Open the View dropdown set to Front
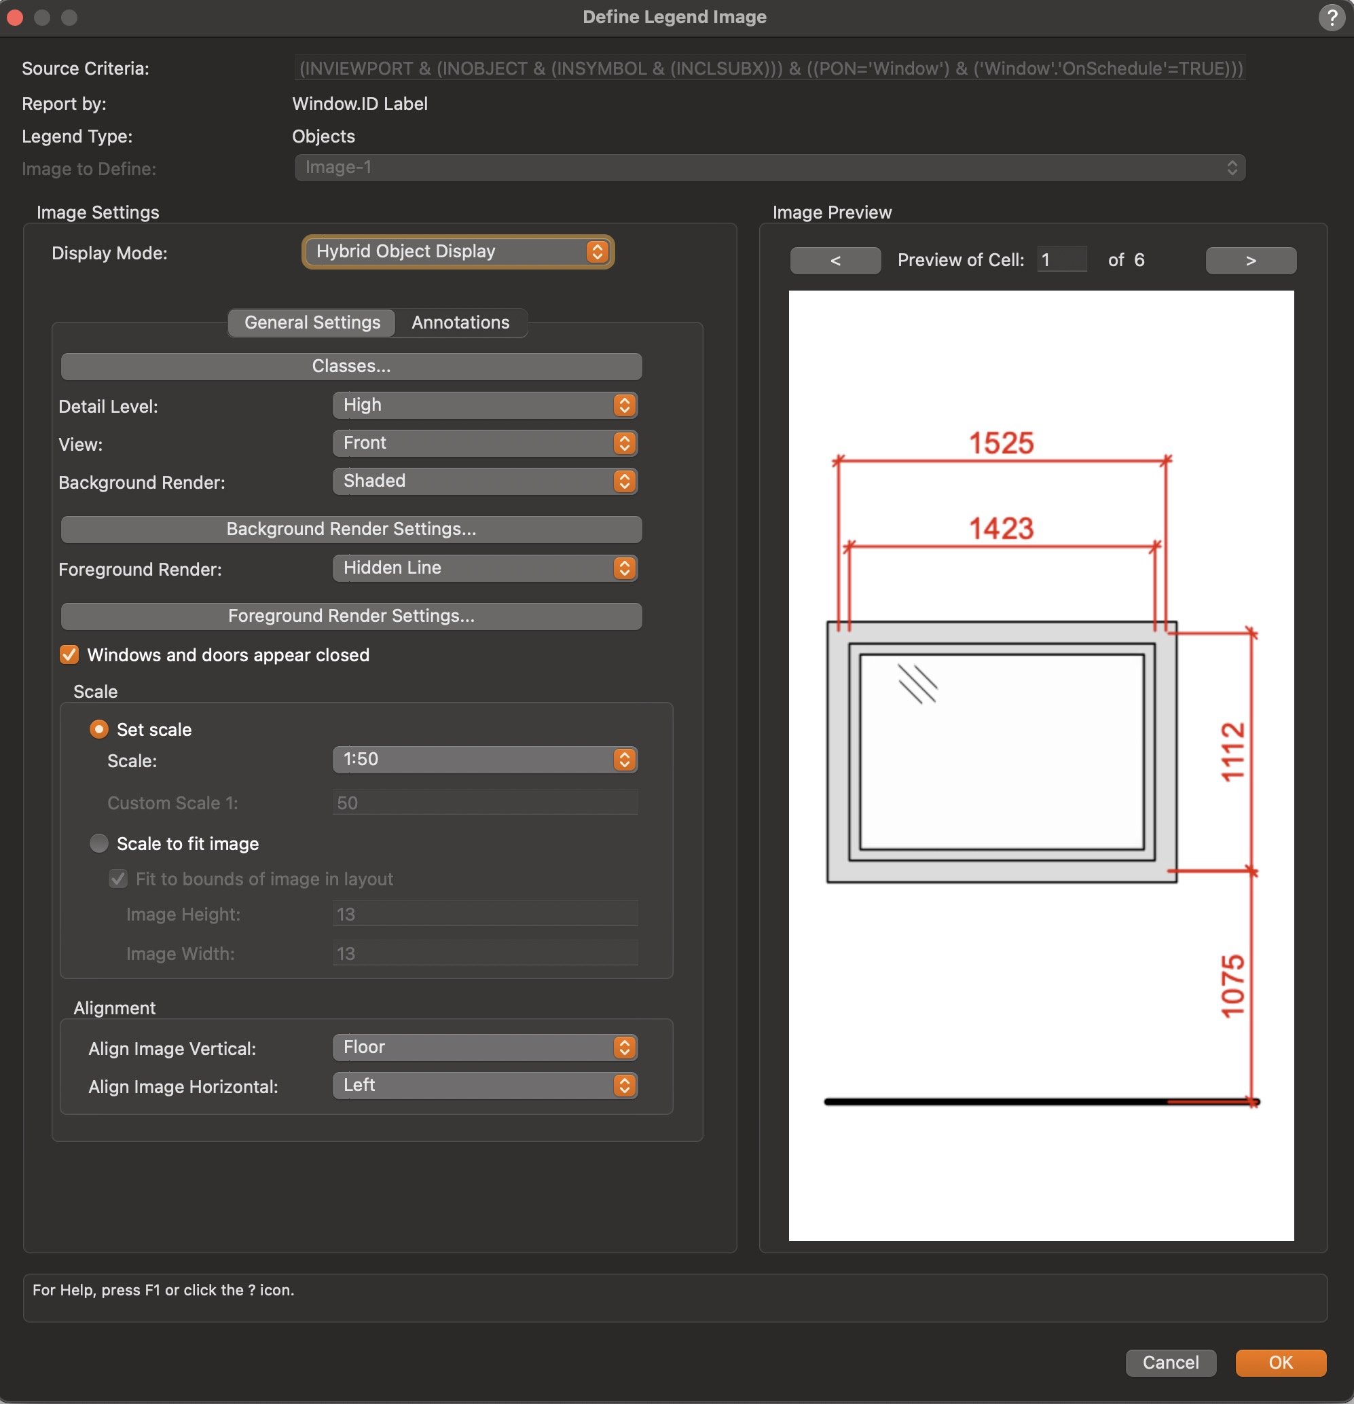 tap(484, 443)
